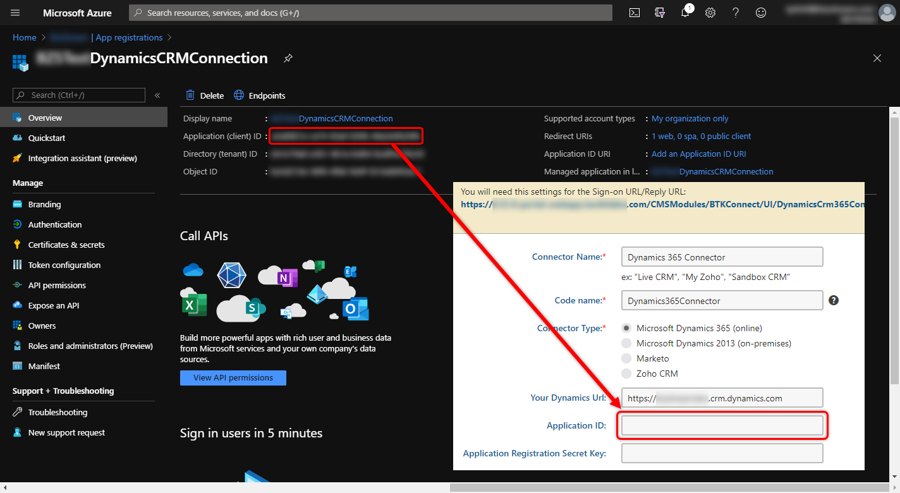Select Microsoft Dynamics 2013 (on-premises) radio
The width and height of the screenshot is (900, 493).
[626, 343]
